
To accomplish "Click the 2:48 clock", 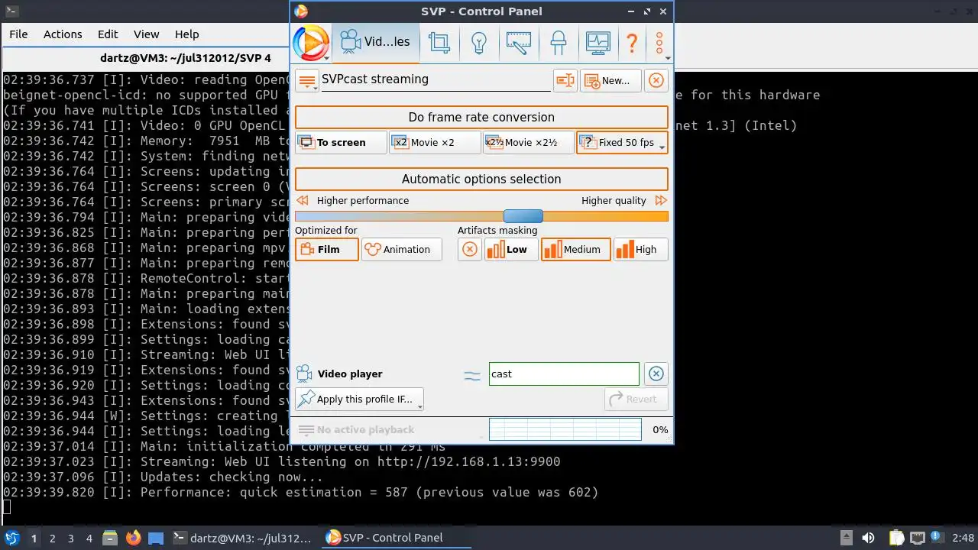I will [x=963, y=538].
